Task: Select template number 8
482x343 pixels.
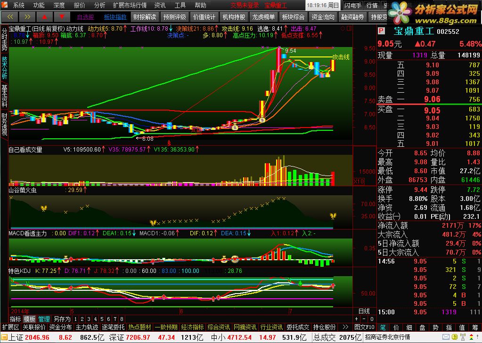Action: pyautogui.click(x=122, y=319)
